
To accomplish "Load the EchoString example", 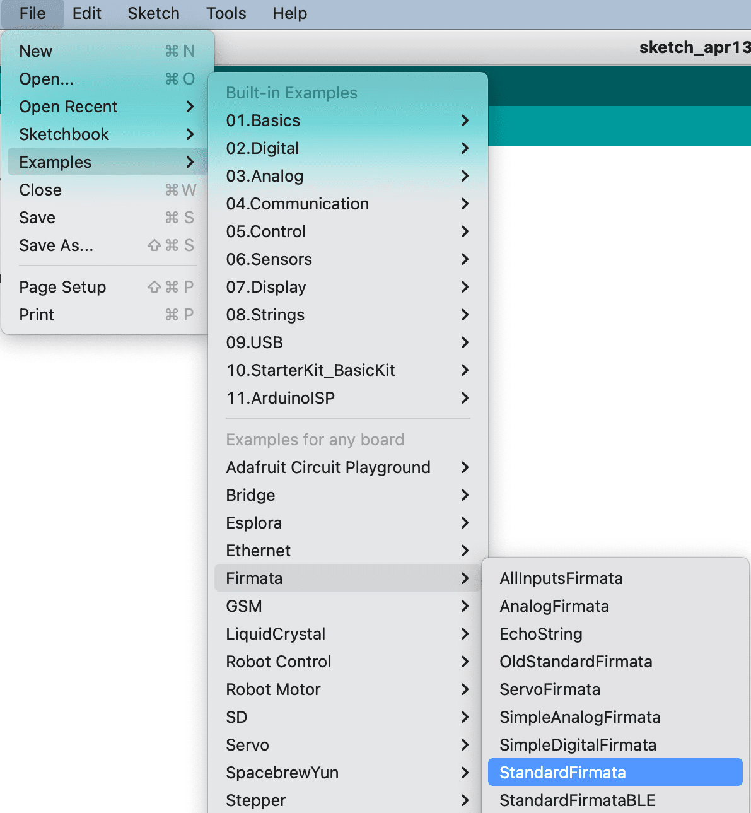I will pyautogui.click(x=615, y=634).
